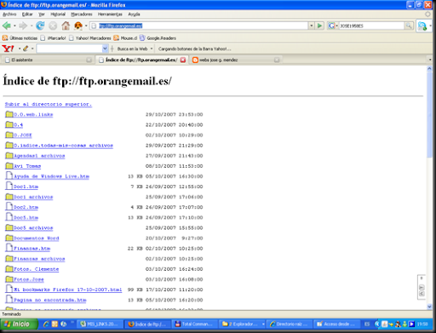Click the folder icon of Fotos. Clemente
This screenshot has height=333, width=436.
tap(9, 269)
